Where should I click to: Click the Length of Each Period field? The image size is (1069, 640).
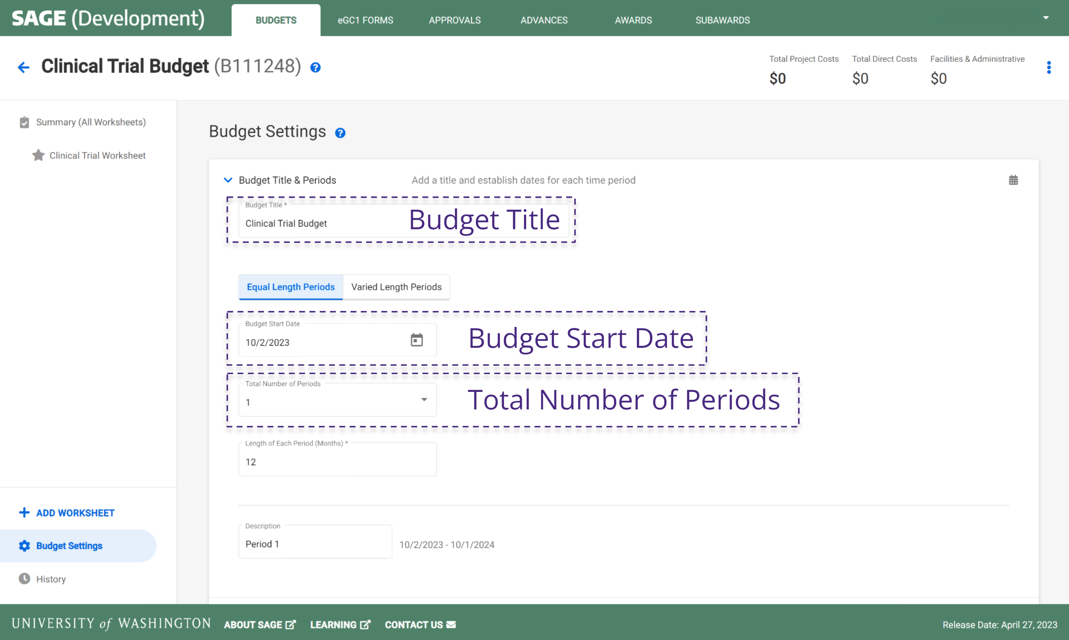(x=337, y=461)
